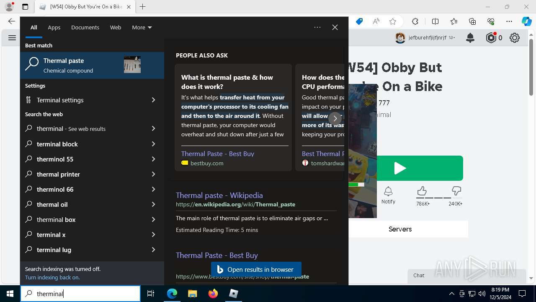Open the collections icon

[x=472, y=21]
